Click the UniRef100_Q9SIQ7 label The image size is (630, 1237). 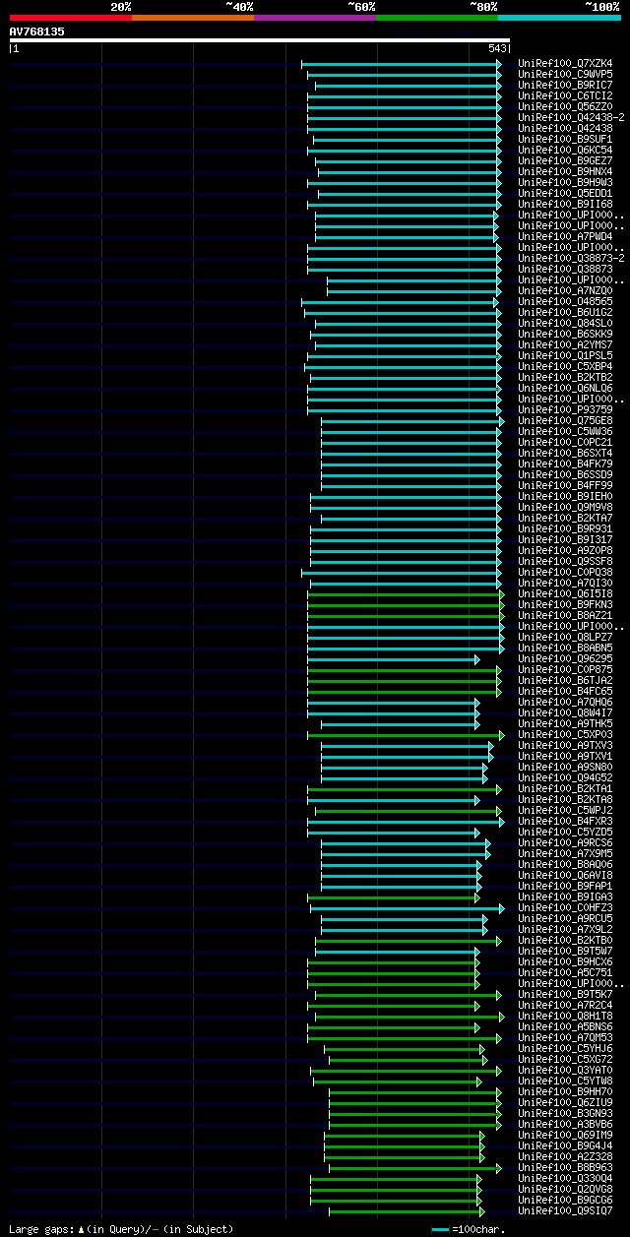pos(565,1210)
